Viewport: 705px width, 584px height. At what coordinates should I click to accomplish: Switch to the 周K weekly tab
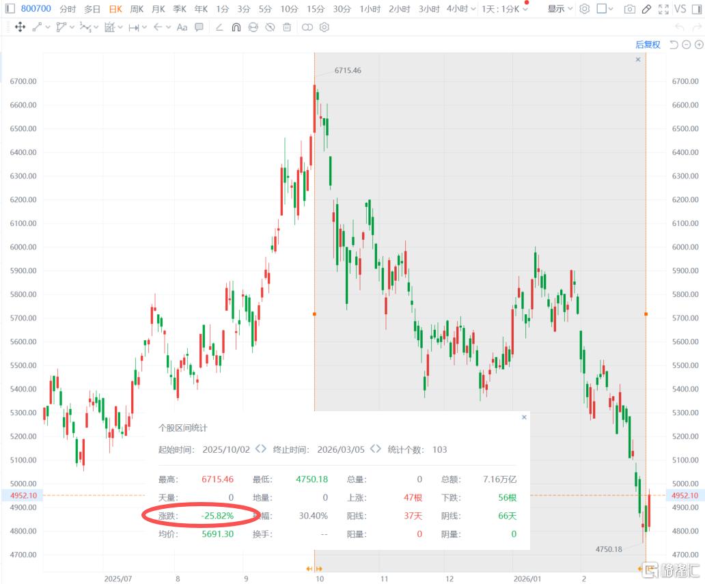tap(137, 9)
